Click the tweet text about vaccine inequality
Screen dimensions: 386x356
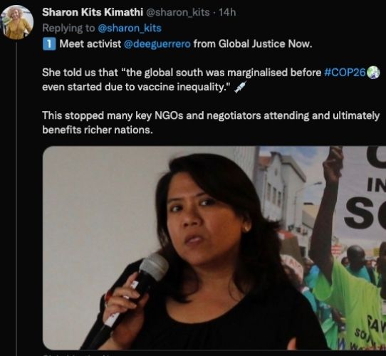[211, 80]
